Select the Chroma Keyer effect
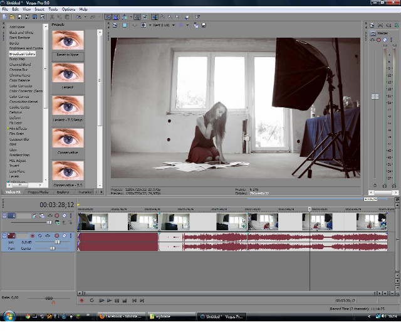 (19, 75)
